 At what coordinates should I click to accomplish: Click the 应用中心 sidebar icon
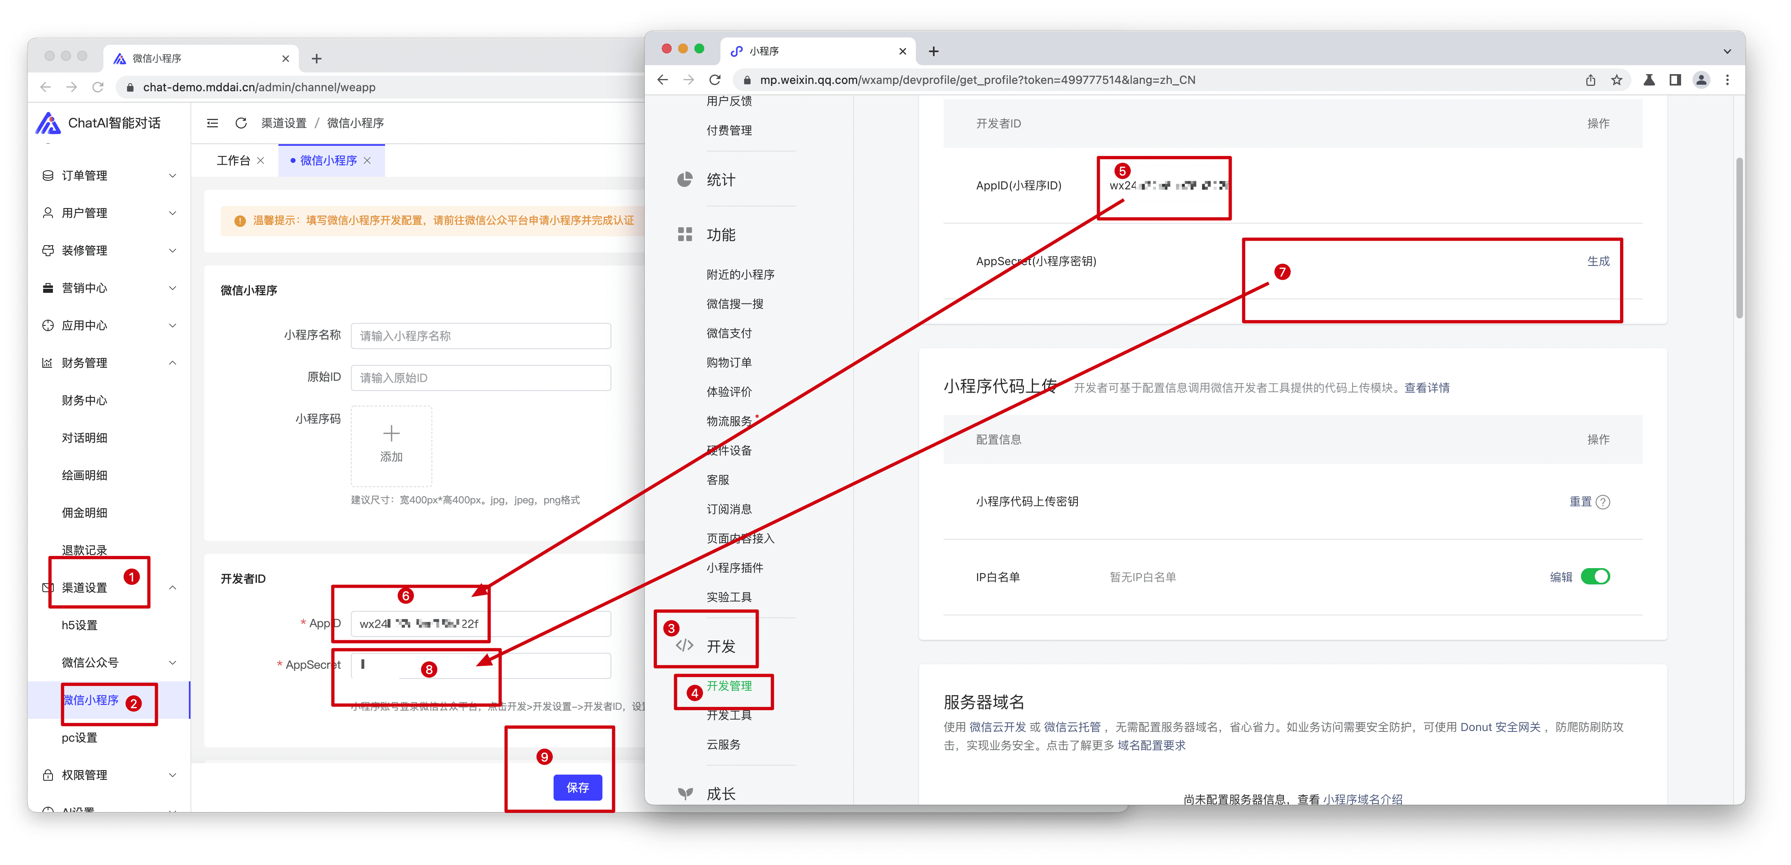48,325
